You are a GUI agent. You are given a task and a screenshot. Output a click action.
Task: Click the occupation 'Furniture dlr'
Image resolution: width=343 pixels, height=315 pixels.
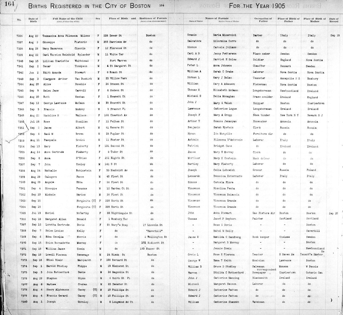(263, 134)
